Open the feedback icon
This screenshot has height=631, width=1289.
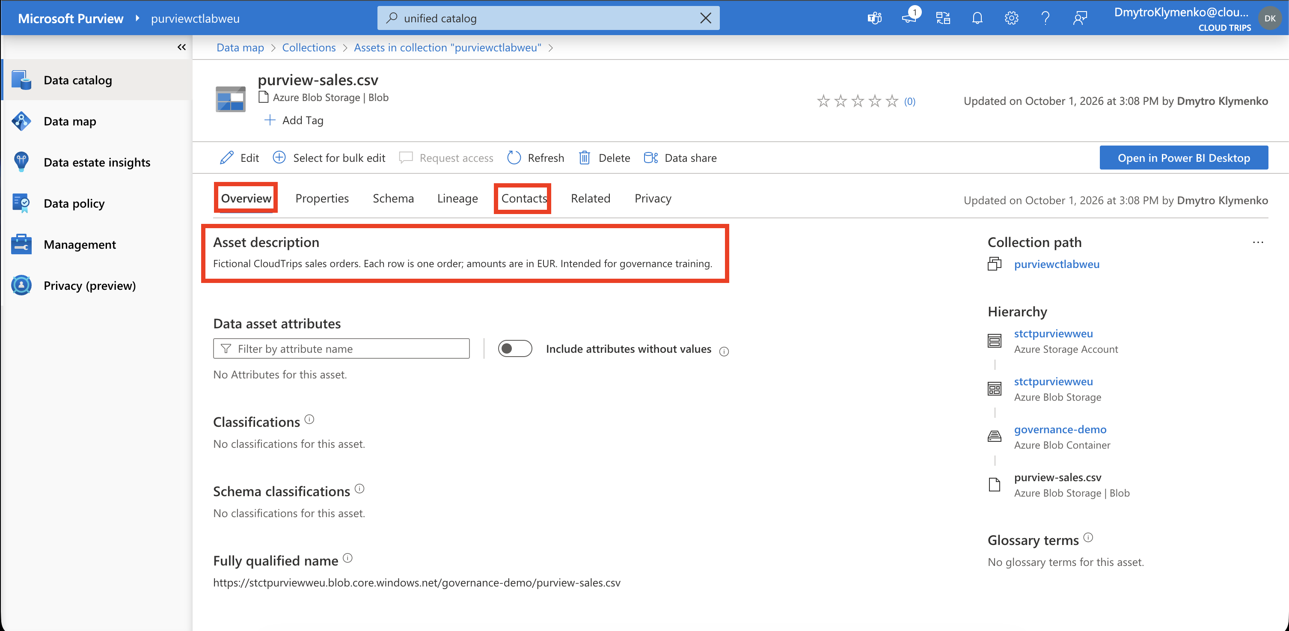(1080, 18)
